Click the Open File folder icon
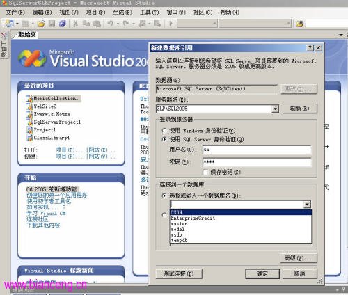 click(x=41, y=24)
